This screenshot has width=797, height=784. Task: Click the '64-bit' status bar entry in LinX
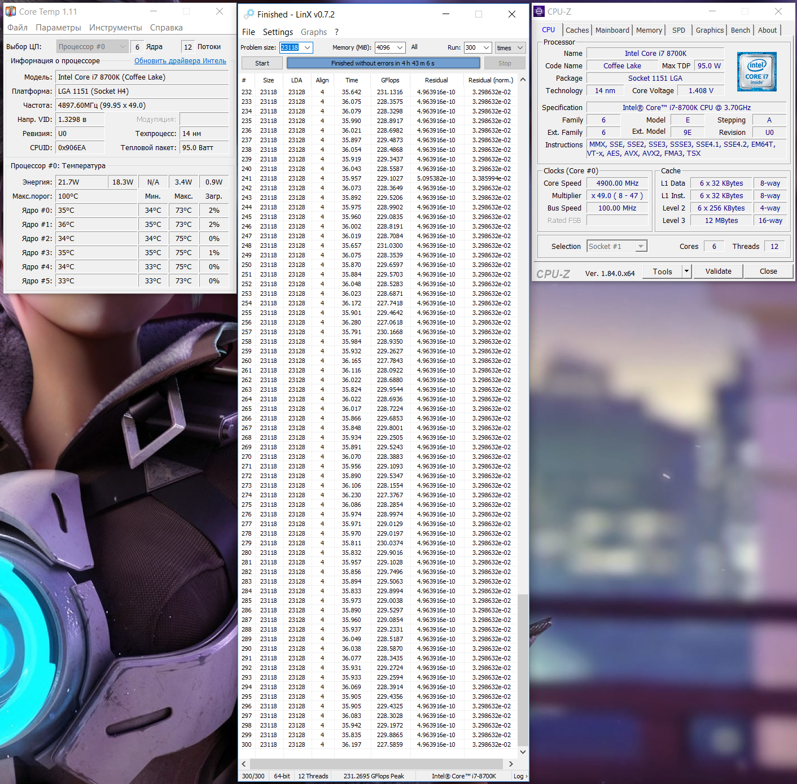[282, 776]
